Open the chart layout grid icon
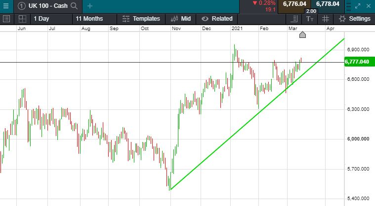 tap(22, 19)
